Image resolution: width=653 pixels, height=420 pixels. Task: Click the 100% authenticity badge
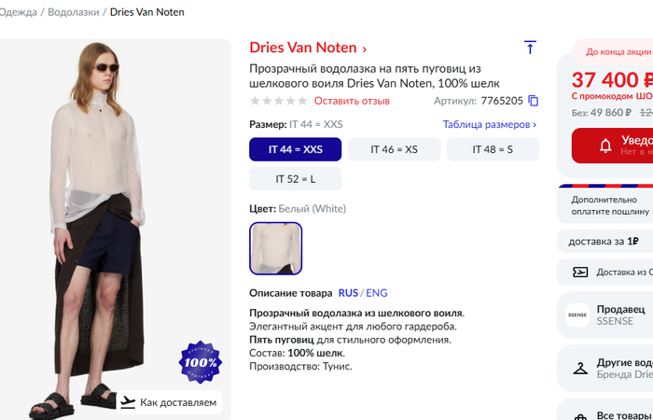click(200, 362)
